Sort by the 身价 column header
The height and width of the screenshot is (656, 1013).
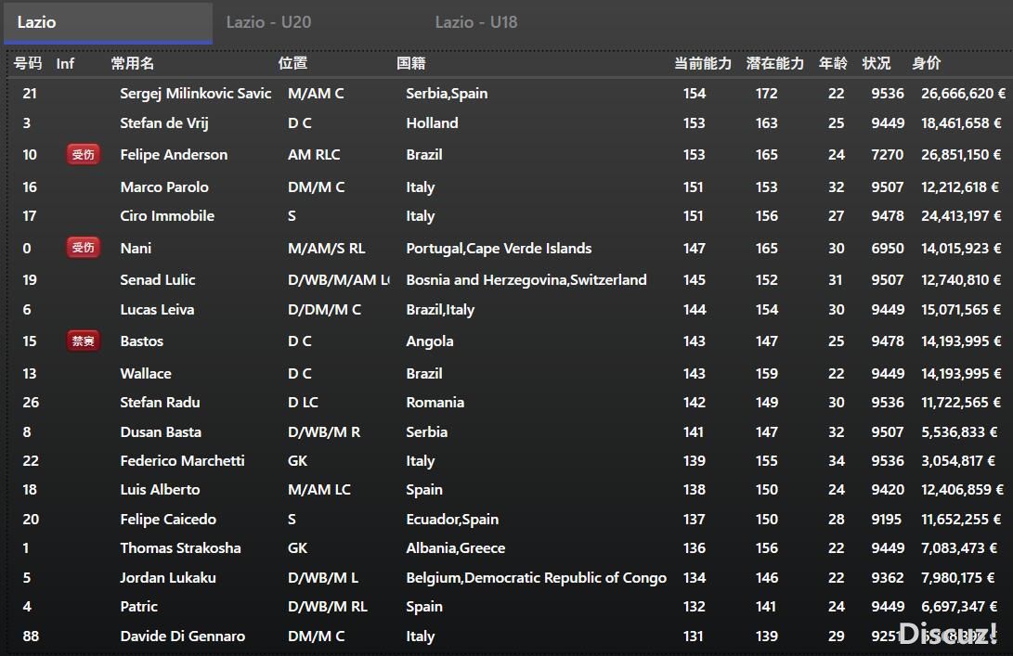(x=927, y=63)
